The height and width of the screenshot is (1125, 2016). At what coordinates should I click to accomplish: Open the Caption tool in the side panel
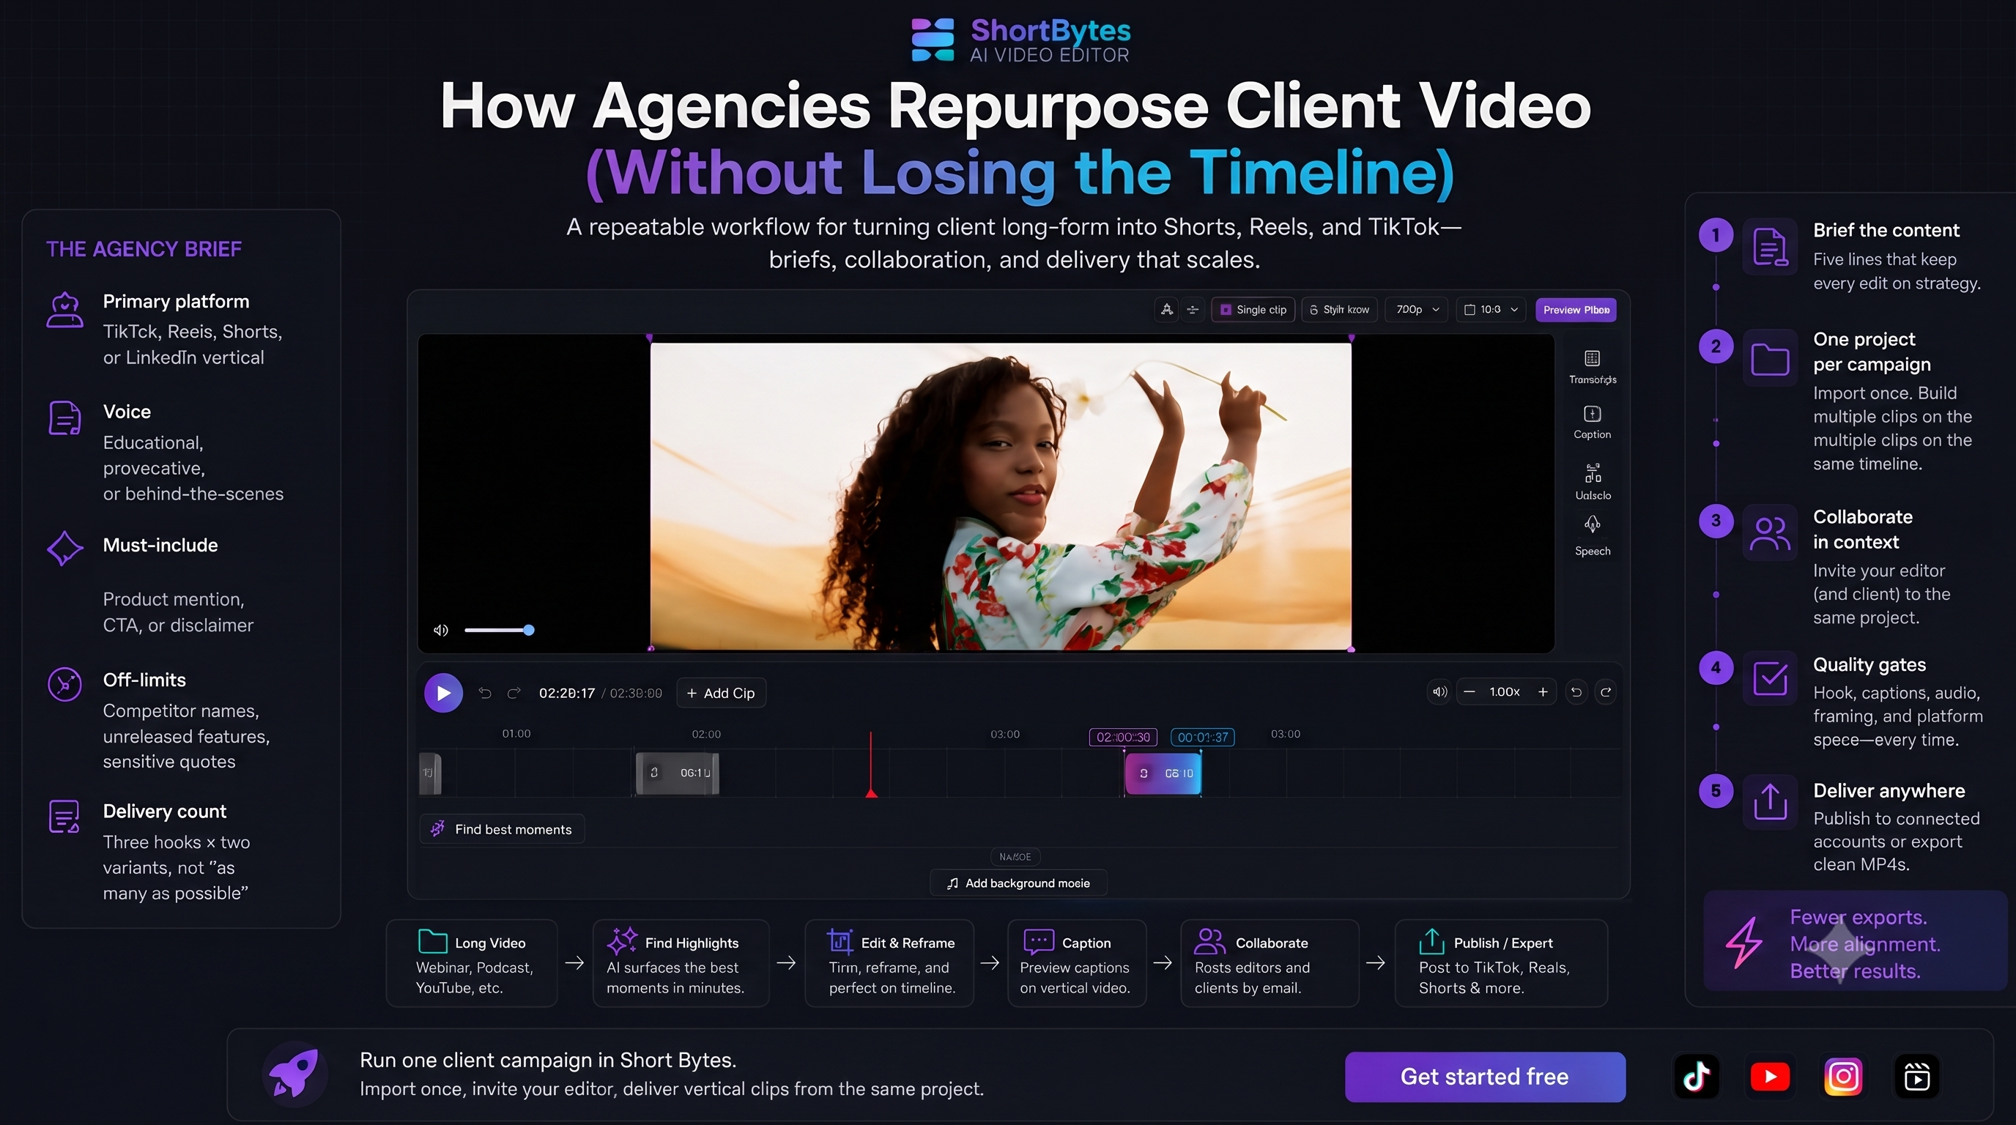pos(1592,422)
